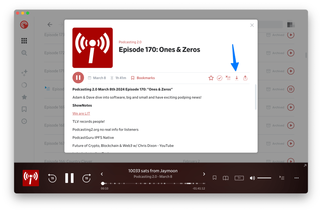Remove episode from Up Next queue
This screenshot has width=322, height=212.
[x=228, y=78]
